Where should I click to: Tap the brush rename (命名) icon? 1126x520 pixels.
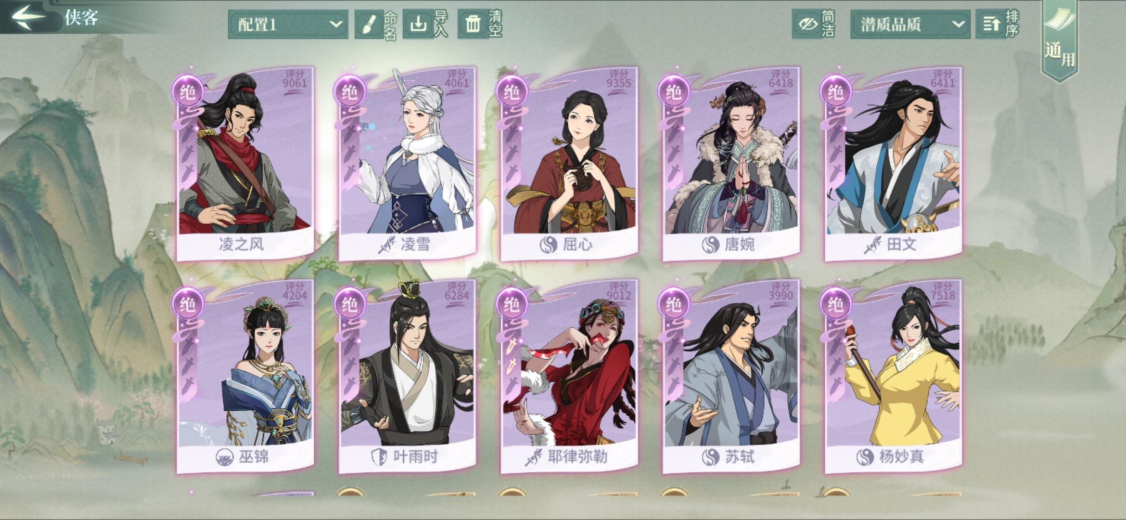[368, 24]
